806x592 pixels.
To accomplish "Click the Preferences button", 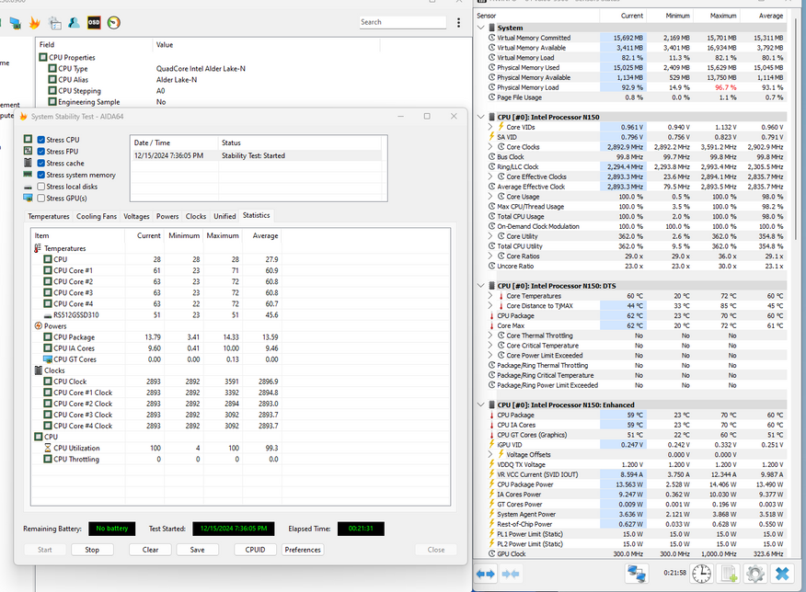I will pyautogui.click(x=303, y=550).
